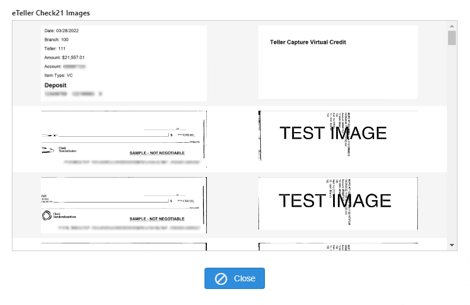470x305 pixels.
Task: Click the 'Amount: $21,557.01' text
Action: click(65, 57)
